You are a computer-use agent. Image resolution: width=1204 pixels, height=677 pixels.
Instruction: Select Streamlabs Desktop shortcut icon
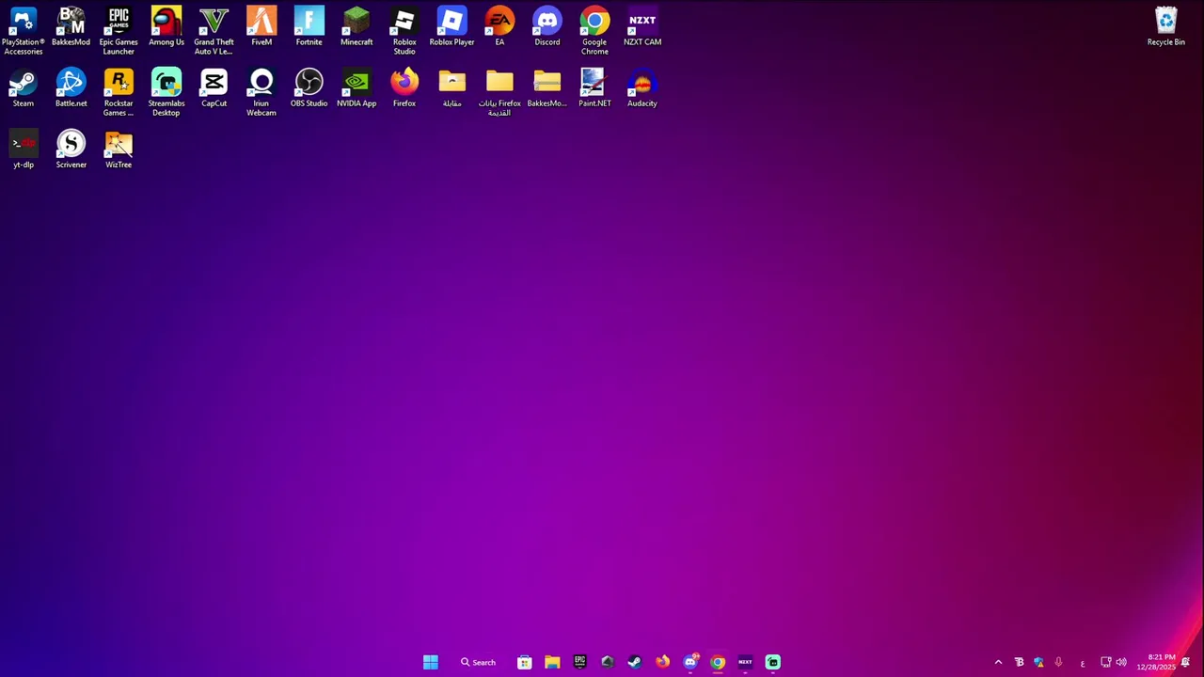[166, 93]
